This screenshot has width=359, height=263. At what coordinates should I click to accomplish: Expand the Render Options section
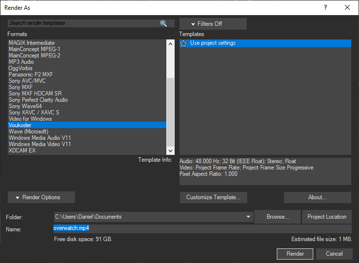(x=41, y=197)
